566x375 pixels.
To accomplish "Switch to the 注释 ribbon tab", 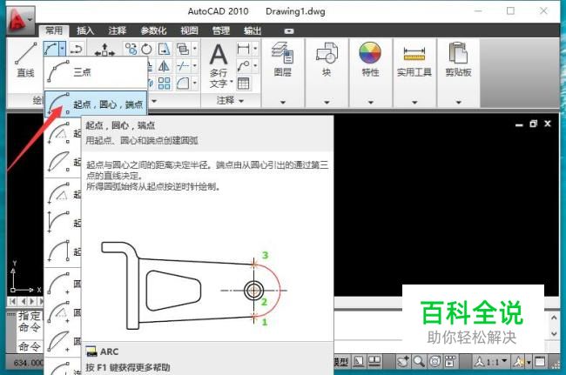I will point(118,30).
